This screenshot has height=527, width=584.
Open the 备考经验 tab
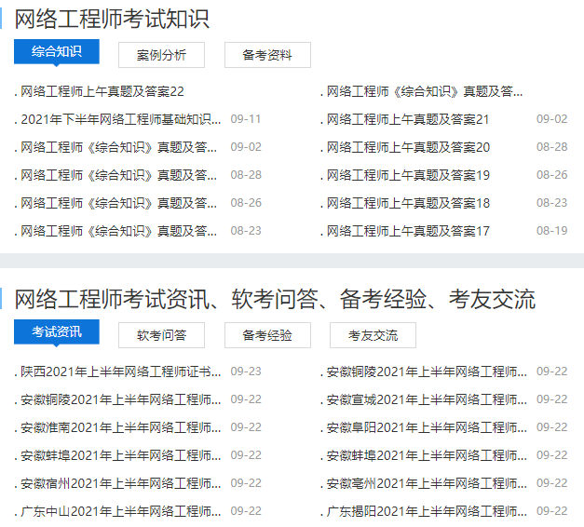pyautogui.click(x=267, y=335)
